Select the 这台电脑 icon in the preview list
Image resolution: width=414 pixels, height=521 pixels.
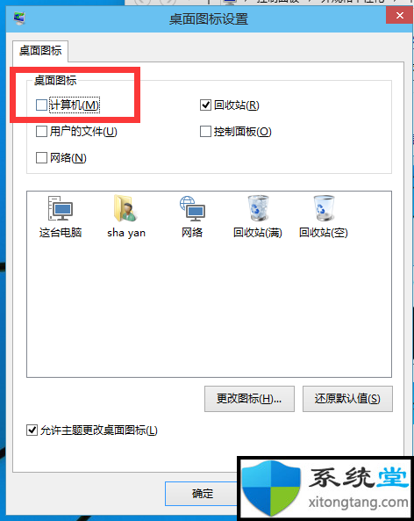coord(61,216)
